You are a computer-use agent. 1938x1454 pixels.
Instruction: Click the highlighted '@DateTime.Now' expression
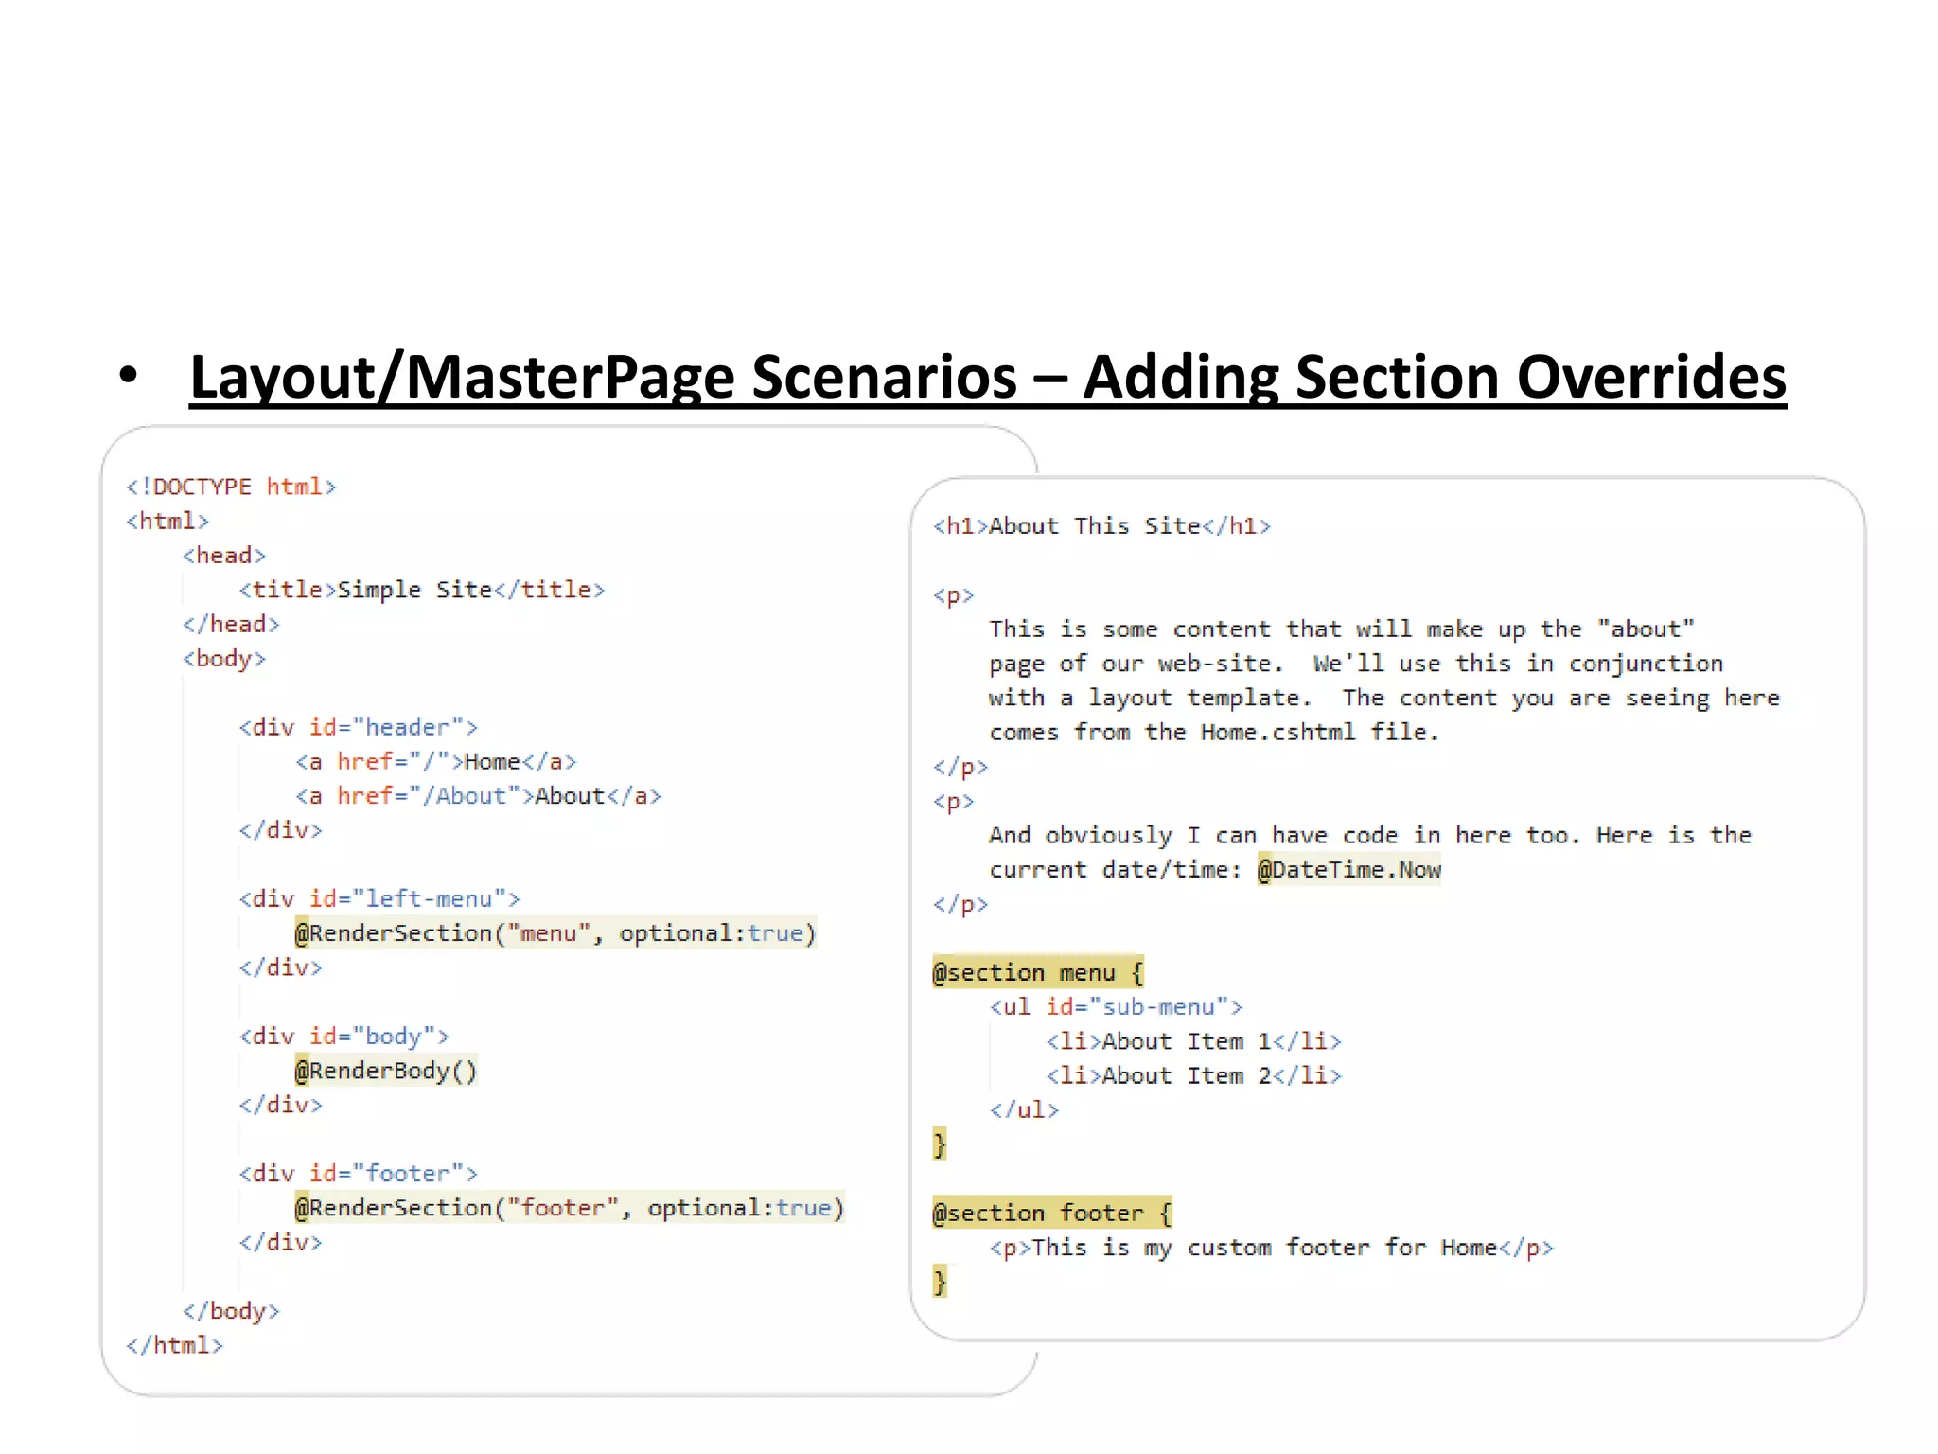click(x=1349, y=870)
